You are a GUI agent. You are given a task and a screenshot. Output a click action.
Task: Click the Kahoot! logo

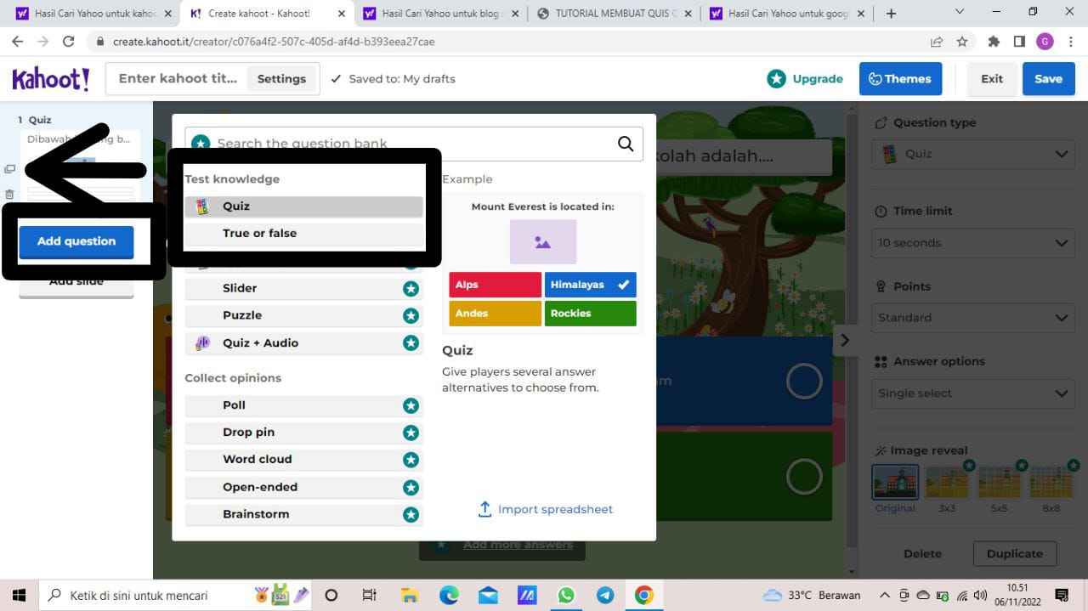51,79
